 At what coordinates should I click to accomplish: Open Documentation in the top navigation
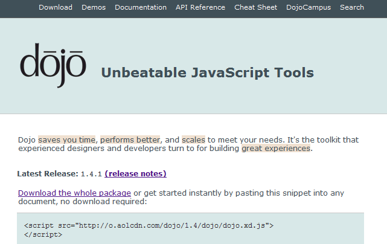click(141, 7)
